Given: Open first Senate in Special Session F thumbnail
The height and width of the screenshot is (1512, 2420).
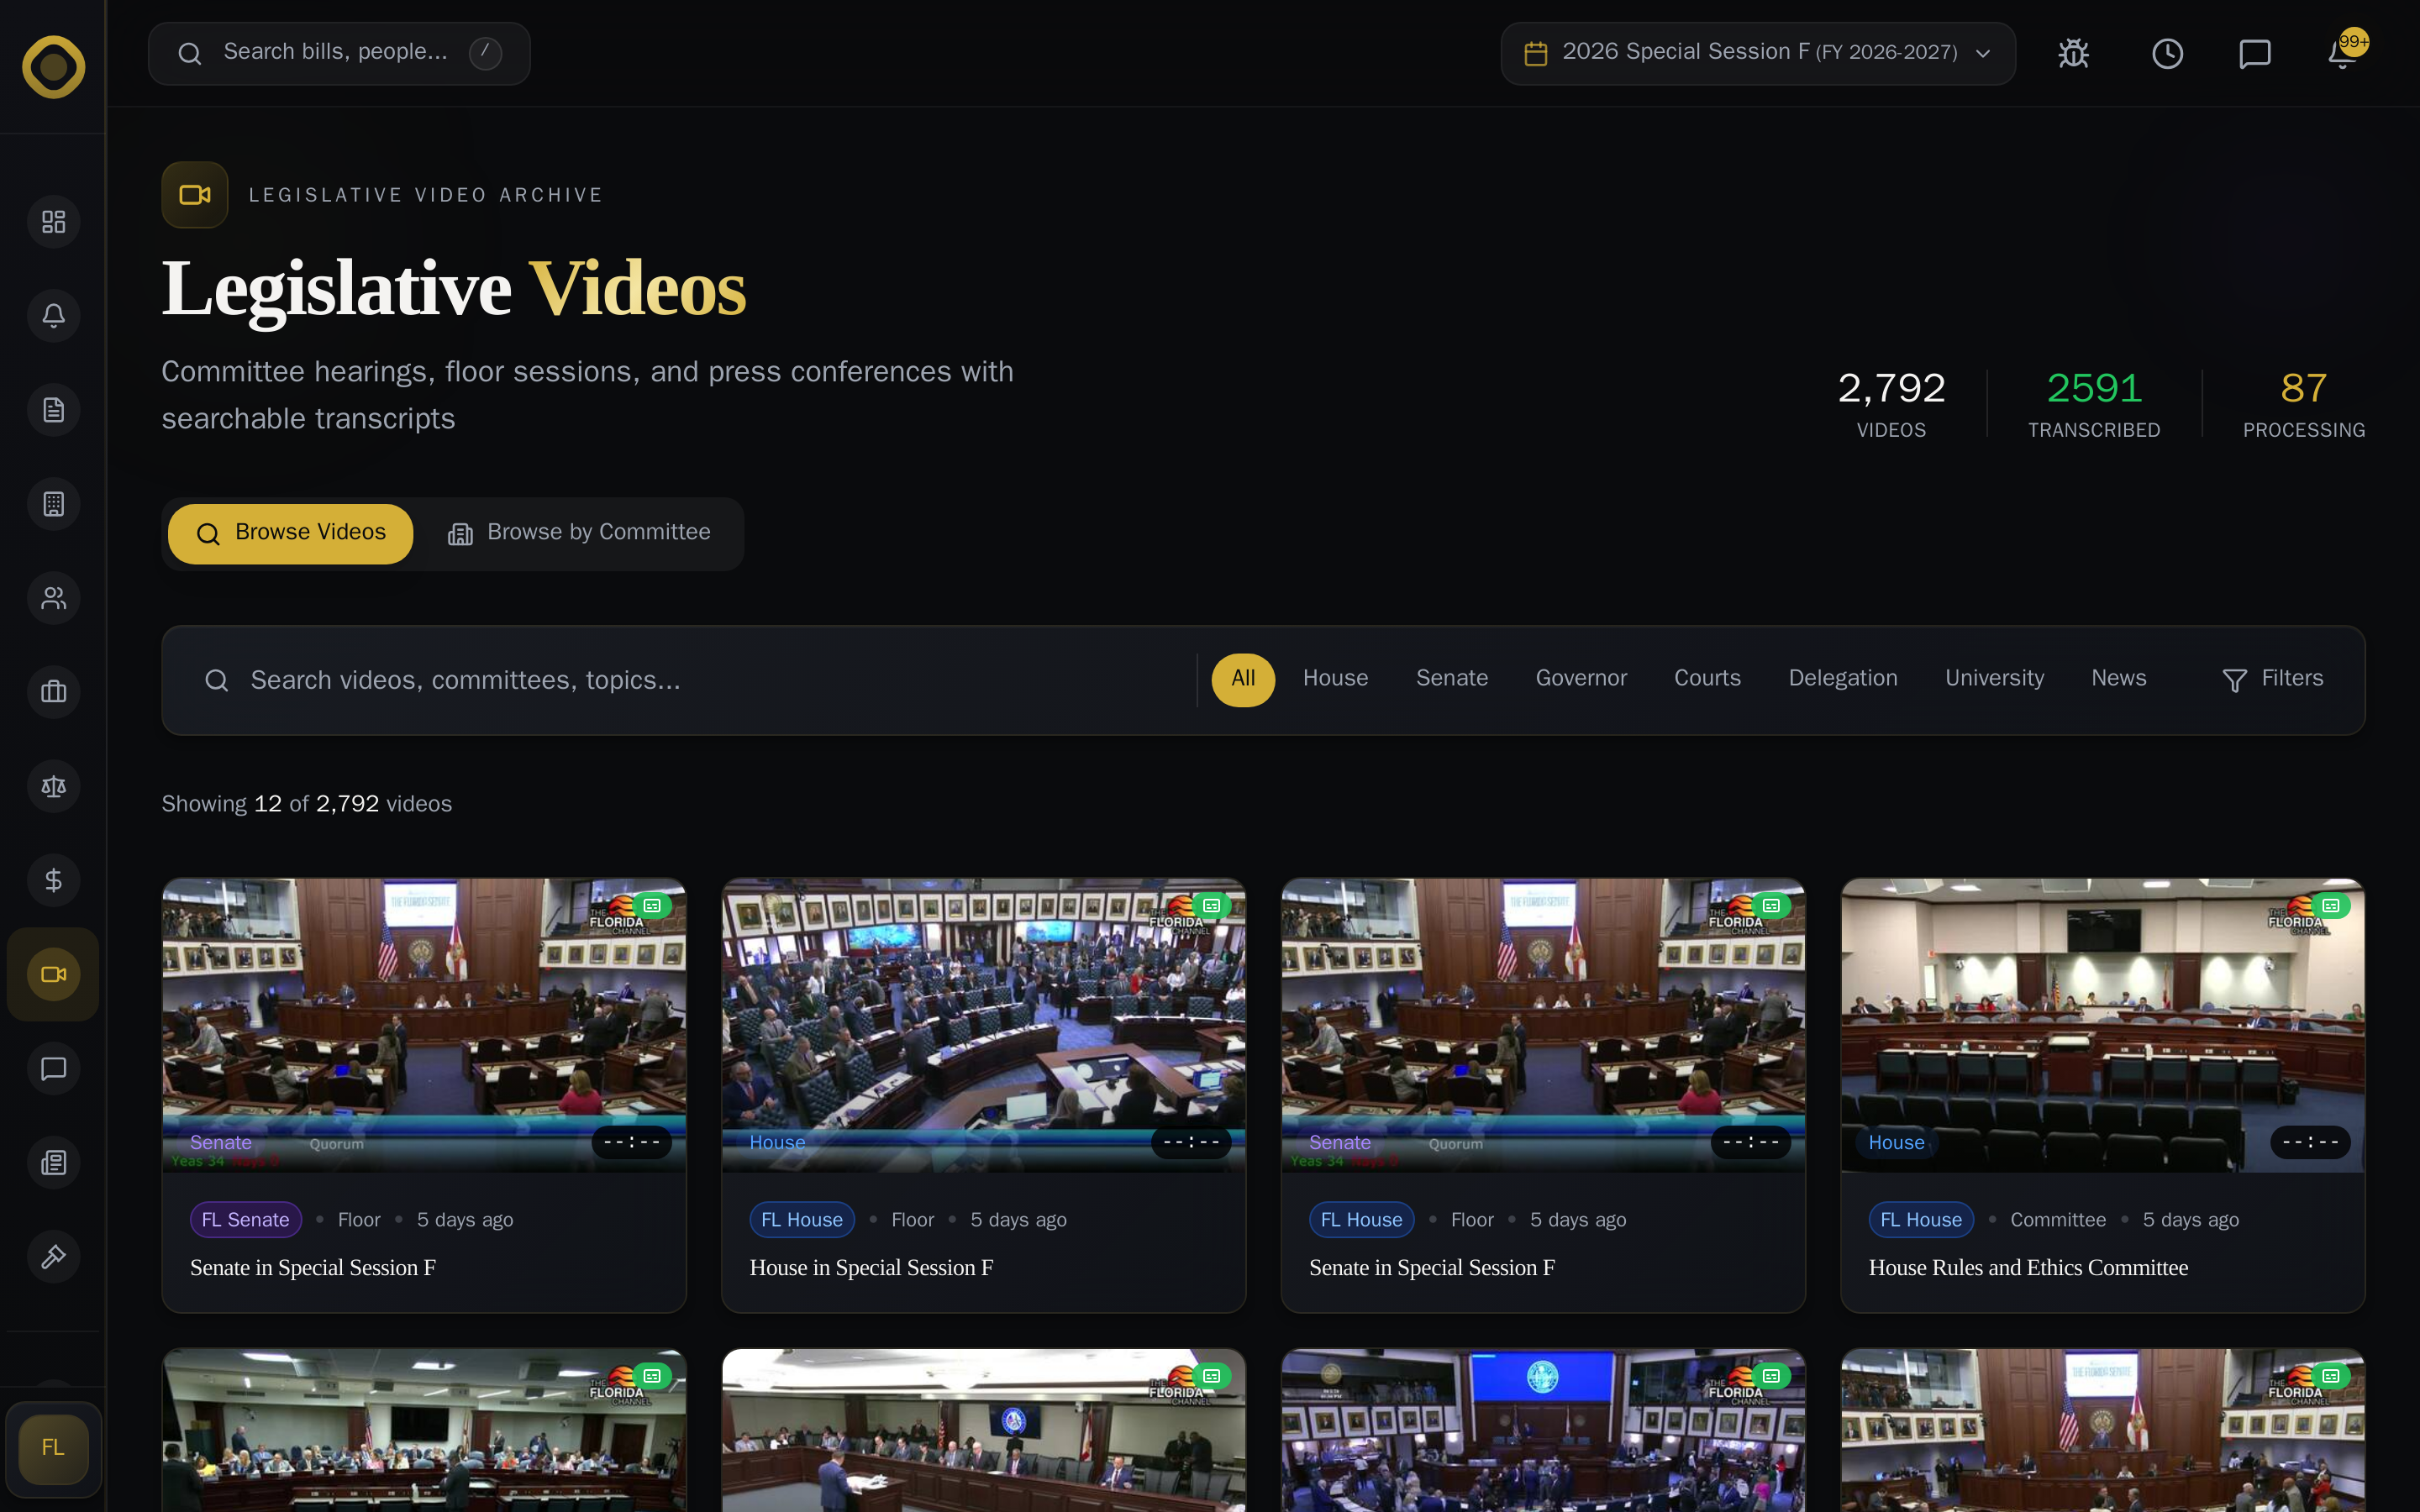Looking at the screenshot, I should pyautogui.click(x=424, y=1025).
